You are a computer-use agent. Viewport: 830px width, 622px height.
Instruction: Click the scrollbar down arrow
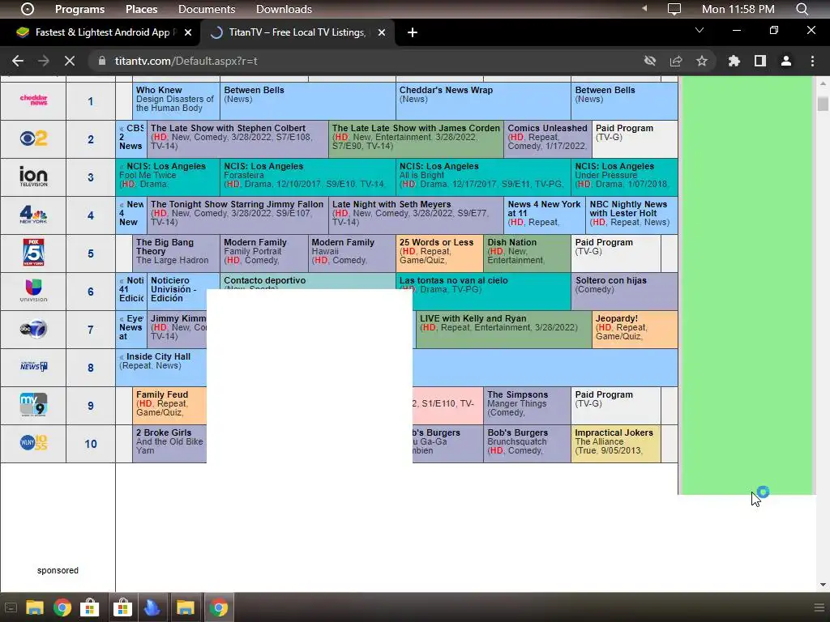(823, 585)
